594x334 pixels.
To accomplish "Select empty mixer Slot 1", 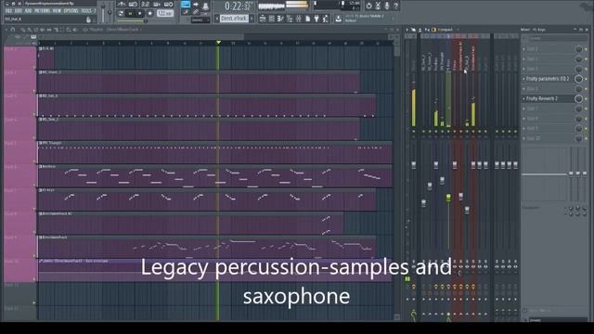I will [548, 49].
